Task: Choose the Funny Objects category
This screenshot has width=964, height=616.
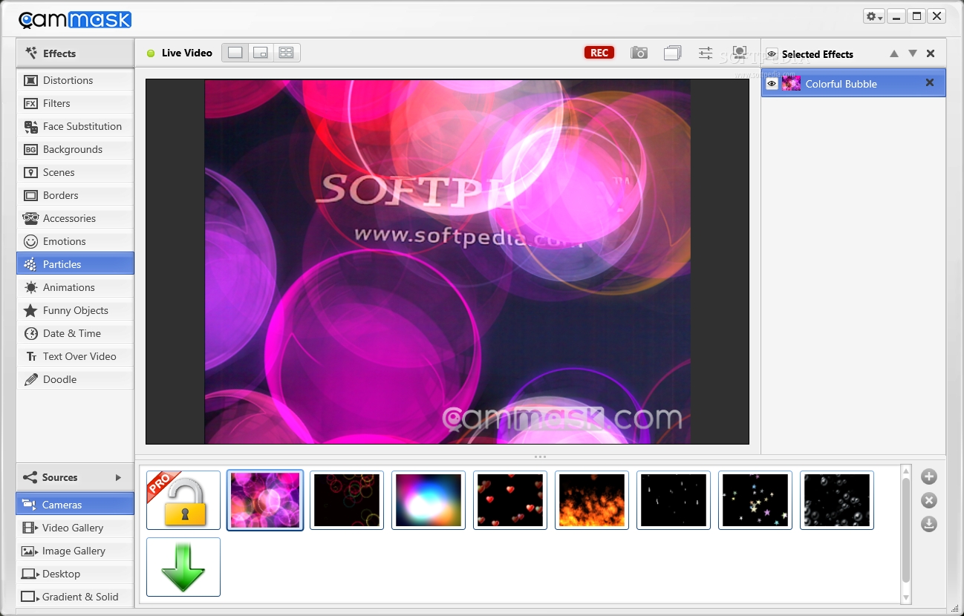Action: [75, 310]
